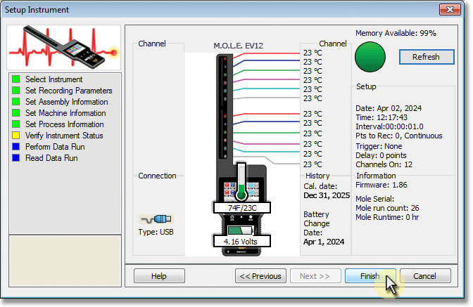
Task: Click the Mole run count: 26 line
Action: [x=387, y=208]
